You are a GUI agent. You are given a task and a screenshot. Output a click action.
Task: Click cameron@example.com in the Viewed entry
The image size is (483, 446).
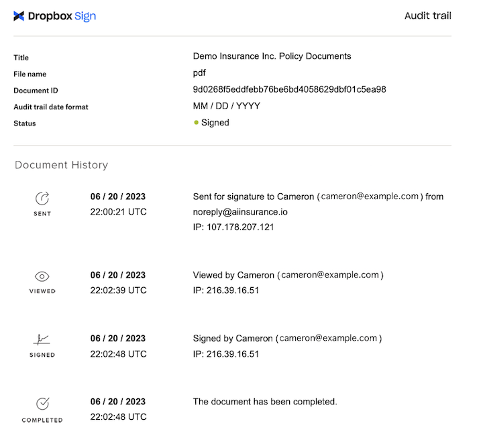coord(330,275)
